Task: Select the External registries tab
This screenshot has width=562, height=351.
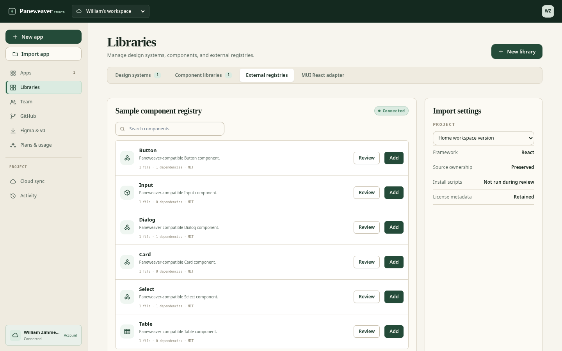Action: 267,75
